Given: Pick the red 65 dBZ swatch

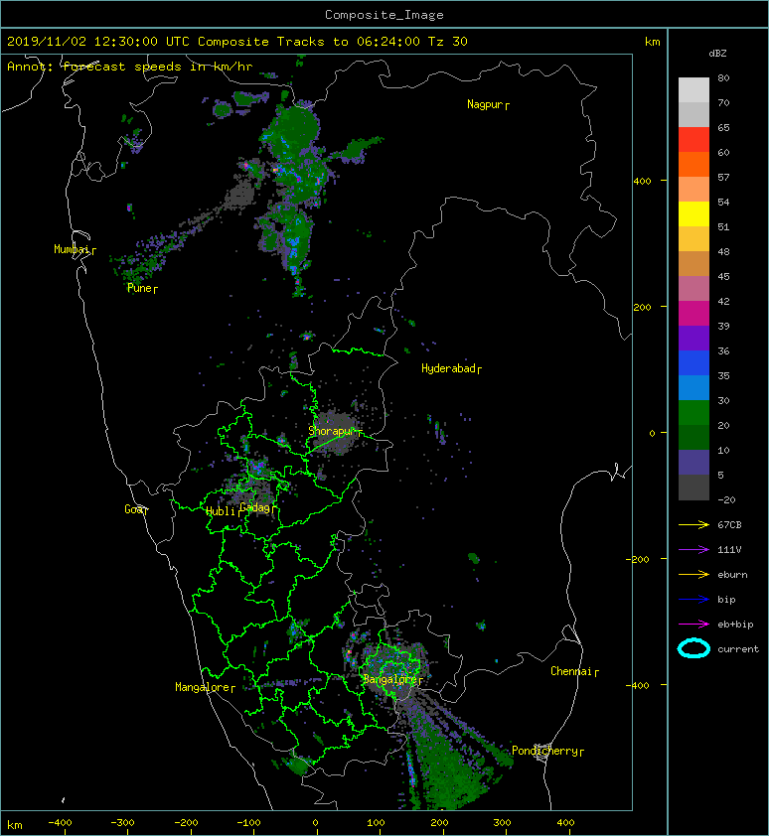Looking at the screenshot, I should pos(693,139).
